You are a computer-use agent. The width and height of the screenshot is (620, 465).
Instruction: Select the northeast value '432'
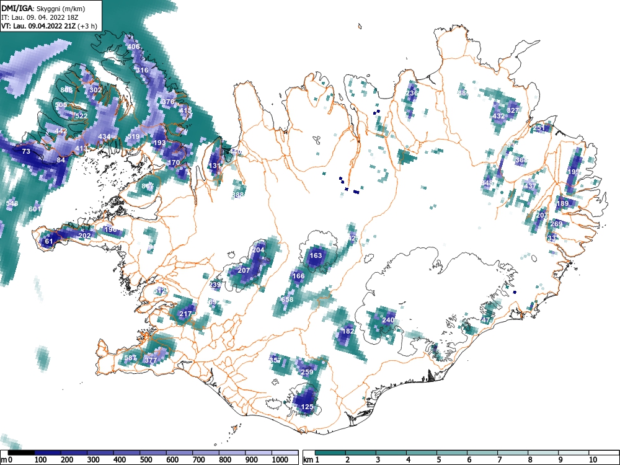[x=498, y=117]
